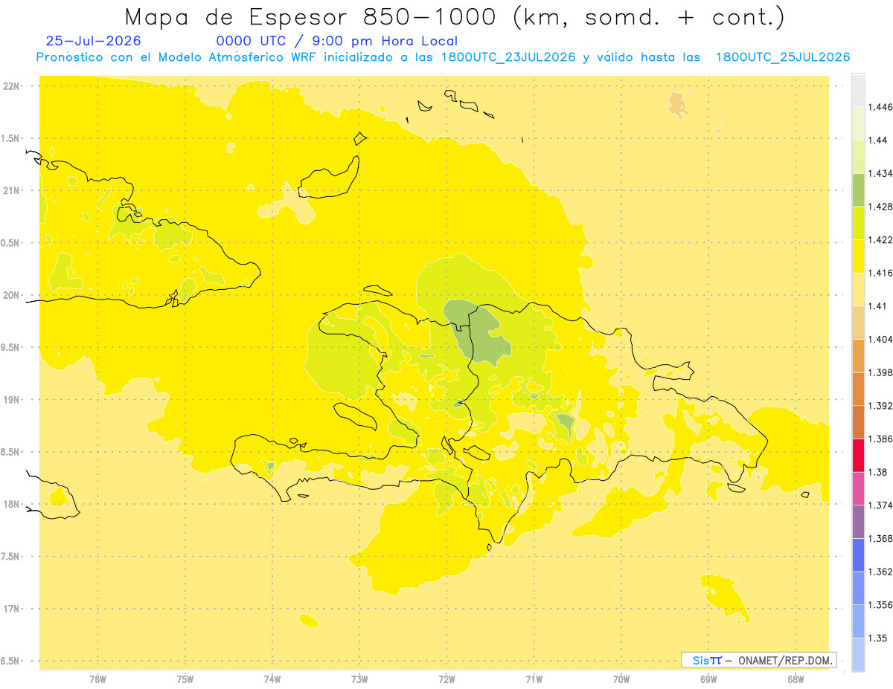Click the longitude label "75W"

click(x=185, y=679)
